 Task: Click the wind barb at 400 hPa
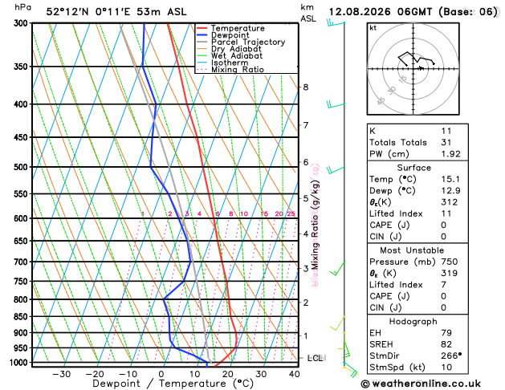click(336, 104)
